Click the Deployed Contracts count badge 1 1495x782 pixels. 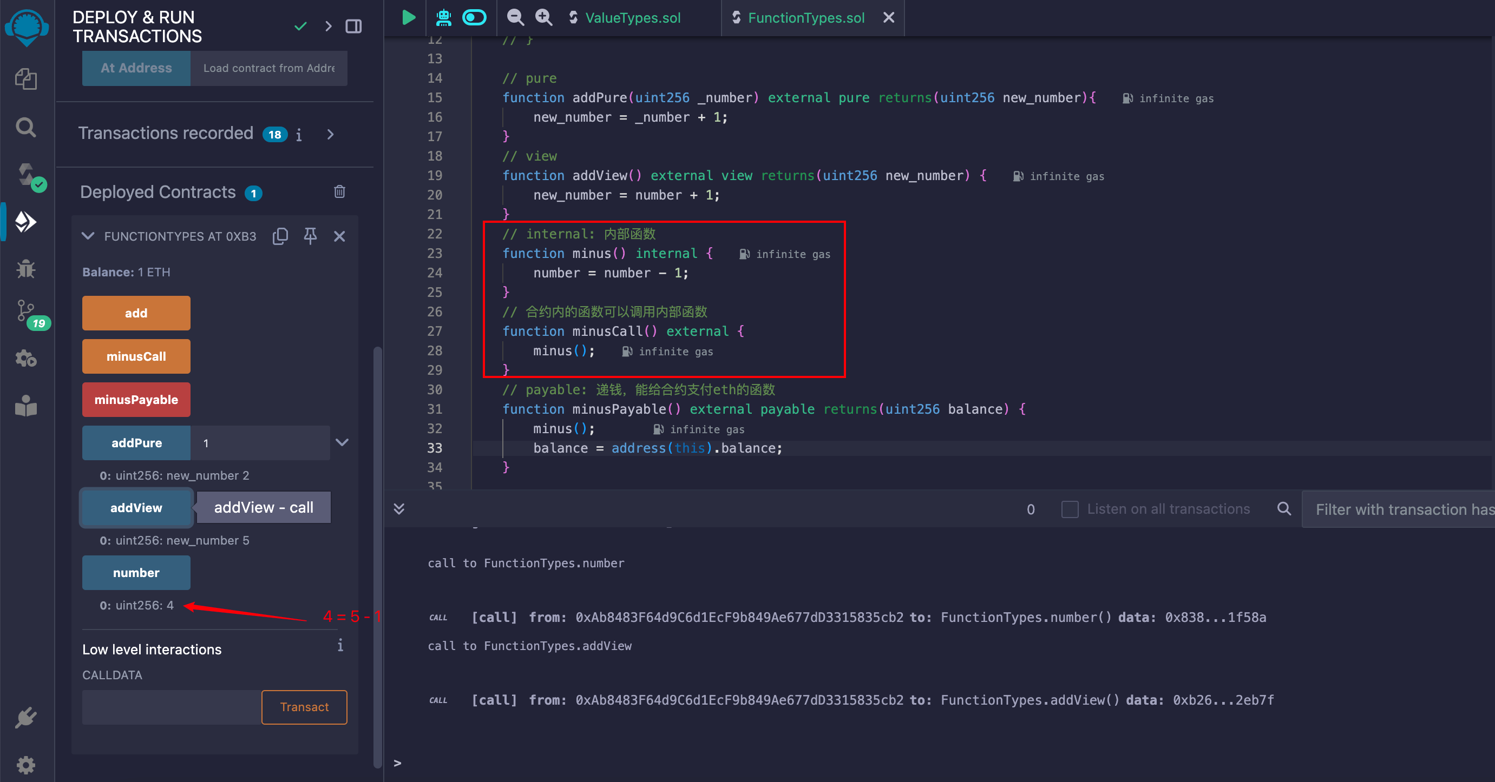click(253, 193)
